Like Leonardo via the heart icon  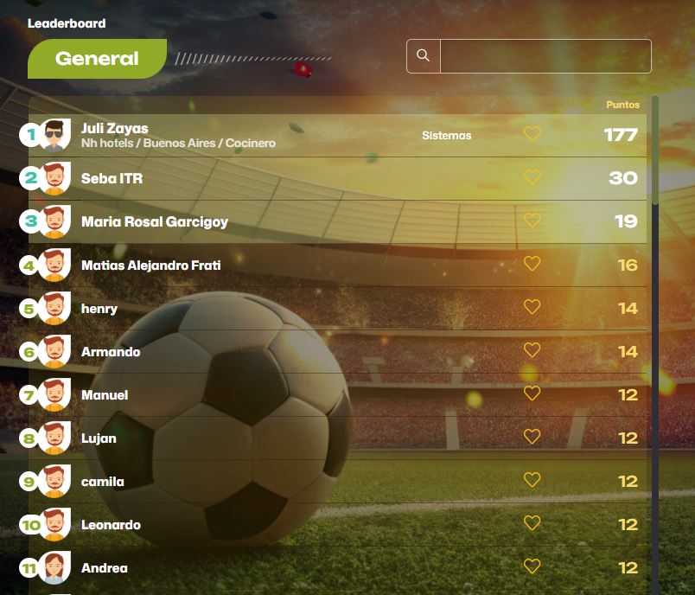532,523
